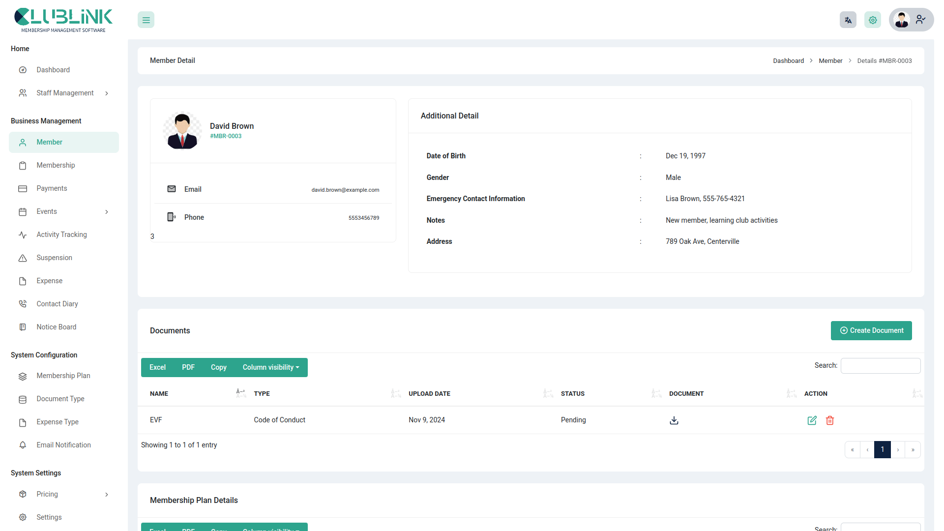
Task: Delete the EVF document
Action: coord(830,420)
